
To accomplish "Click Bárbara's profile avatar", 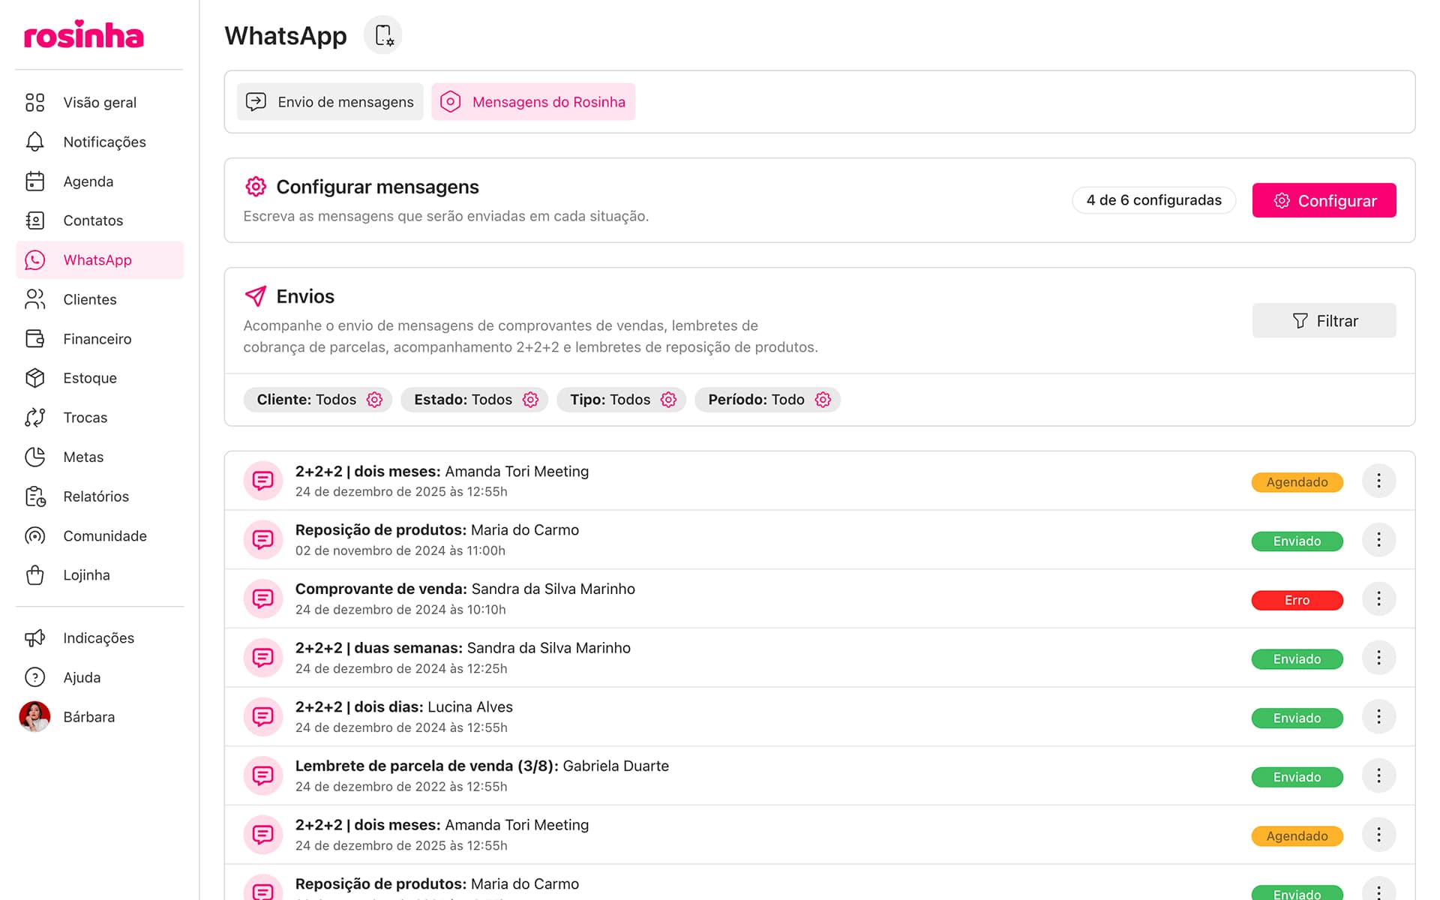I will (34, 717).
